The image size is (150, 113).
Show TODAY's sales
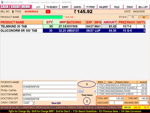click(130, 7)
